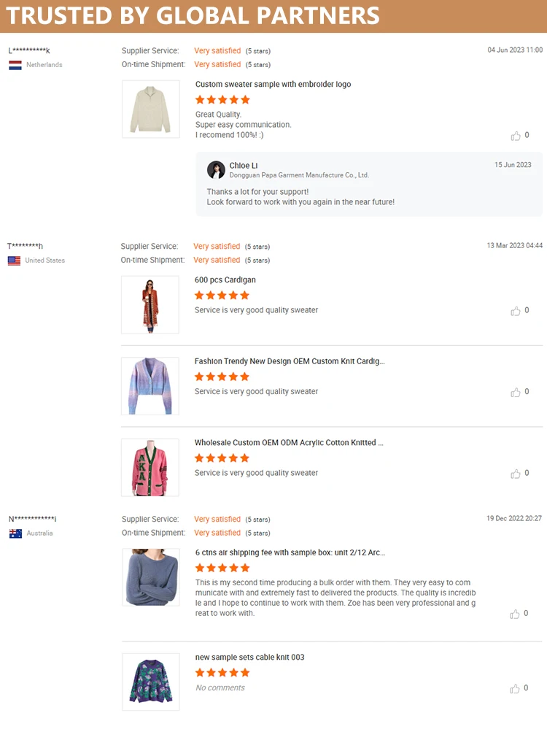
Task: Open the long orange cardigan thumbnail
Action: pyautogui.click(x=150, y=305)
